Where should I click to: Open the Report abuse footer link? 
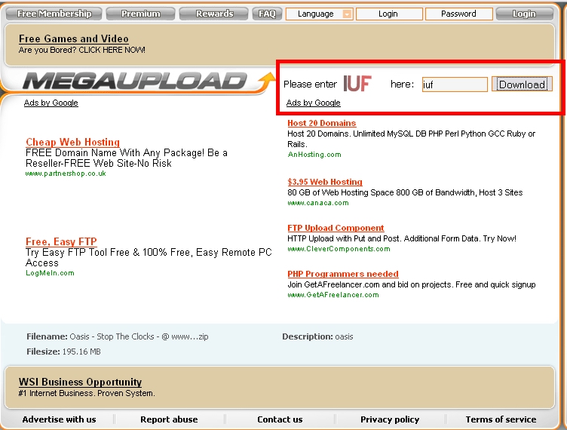169,419
